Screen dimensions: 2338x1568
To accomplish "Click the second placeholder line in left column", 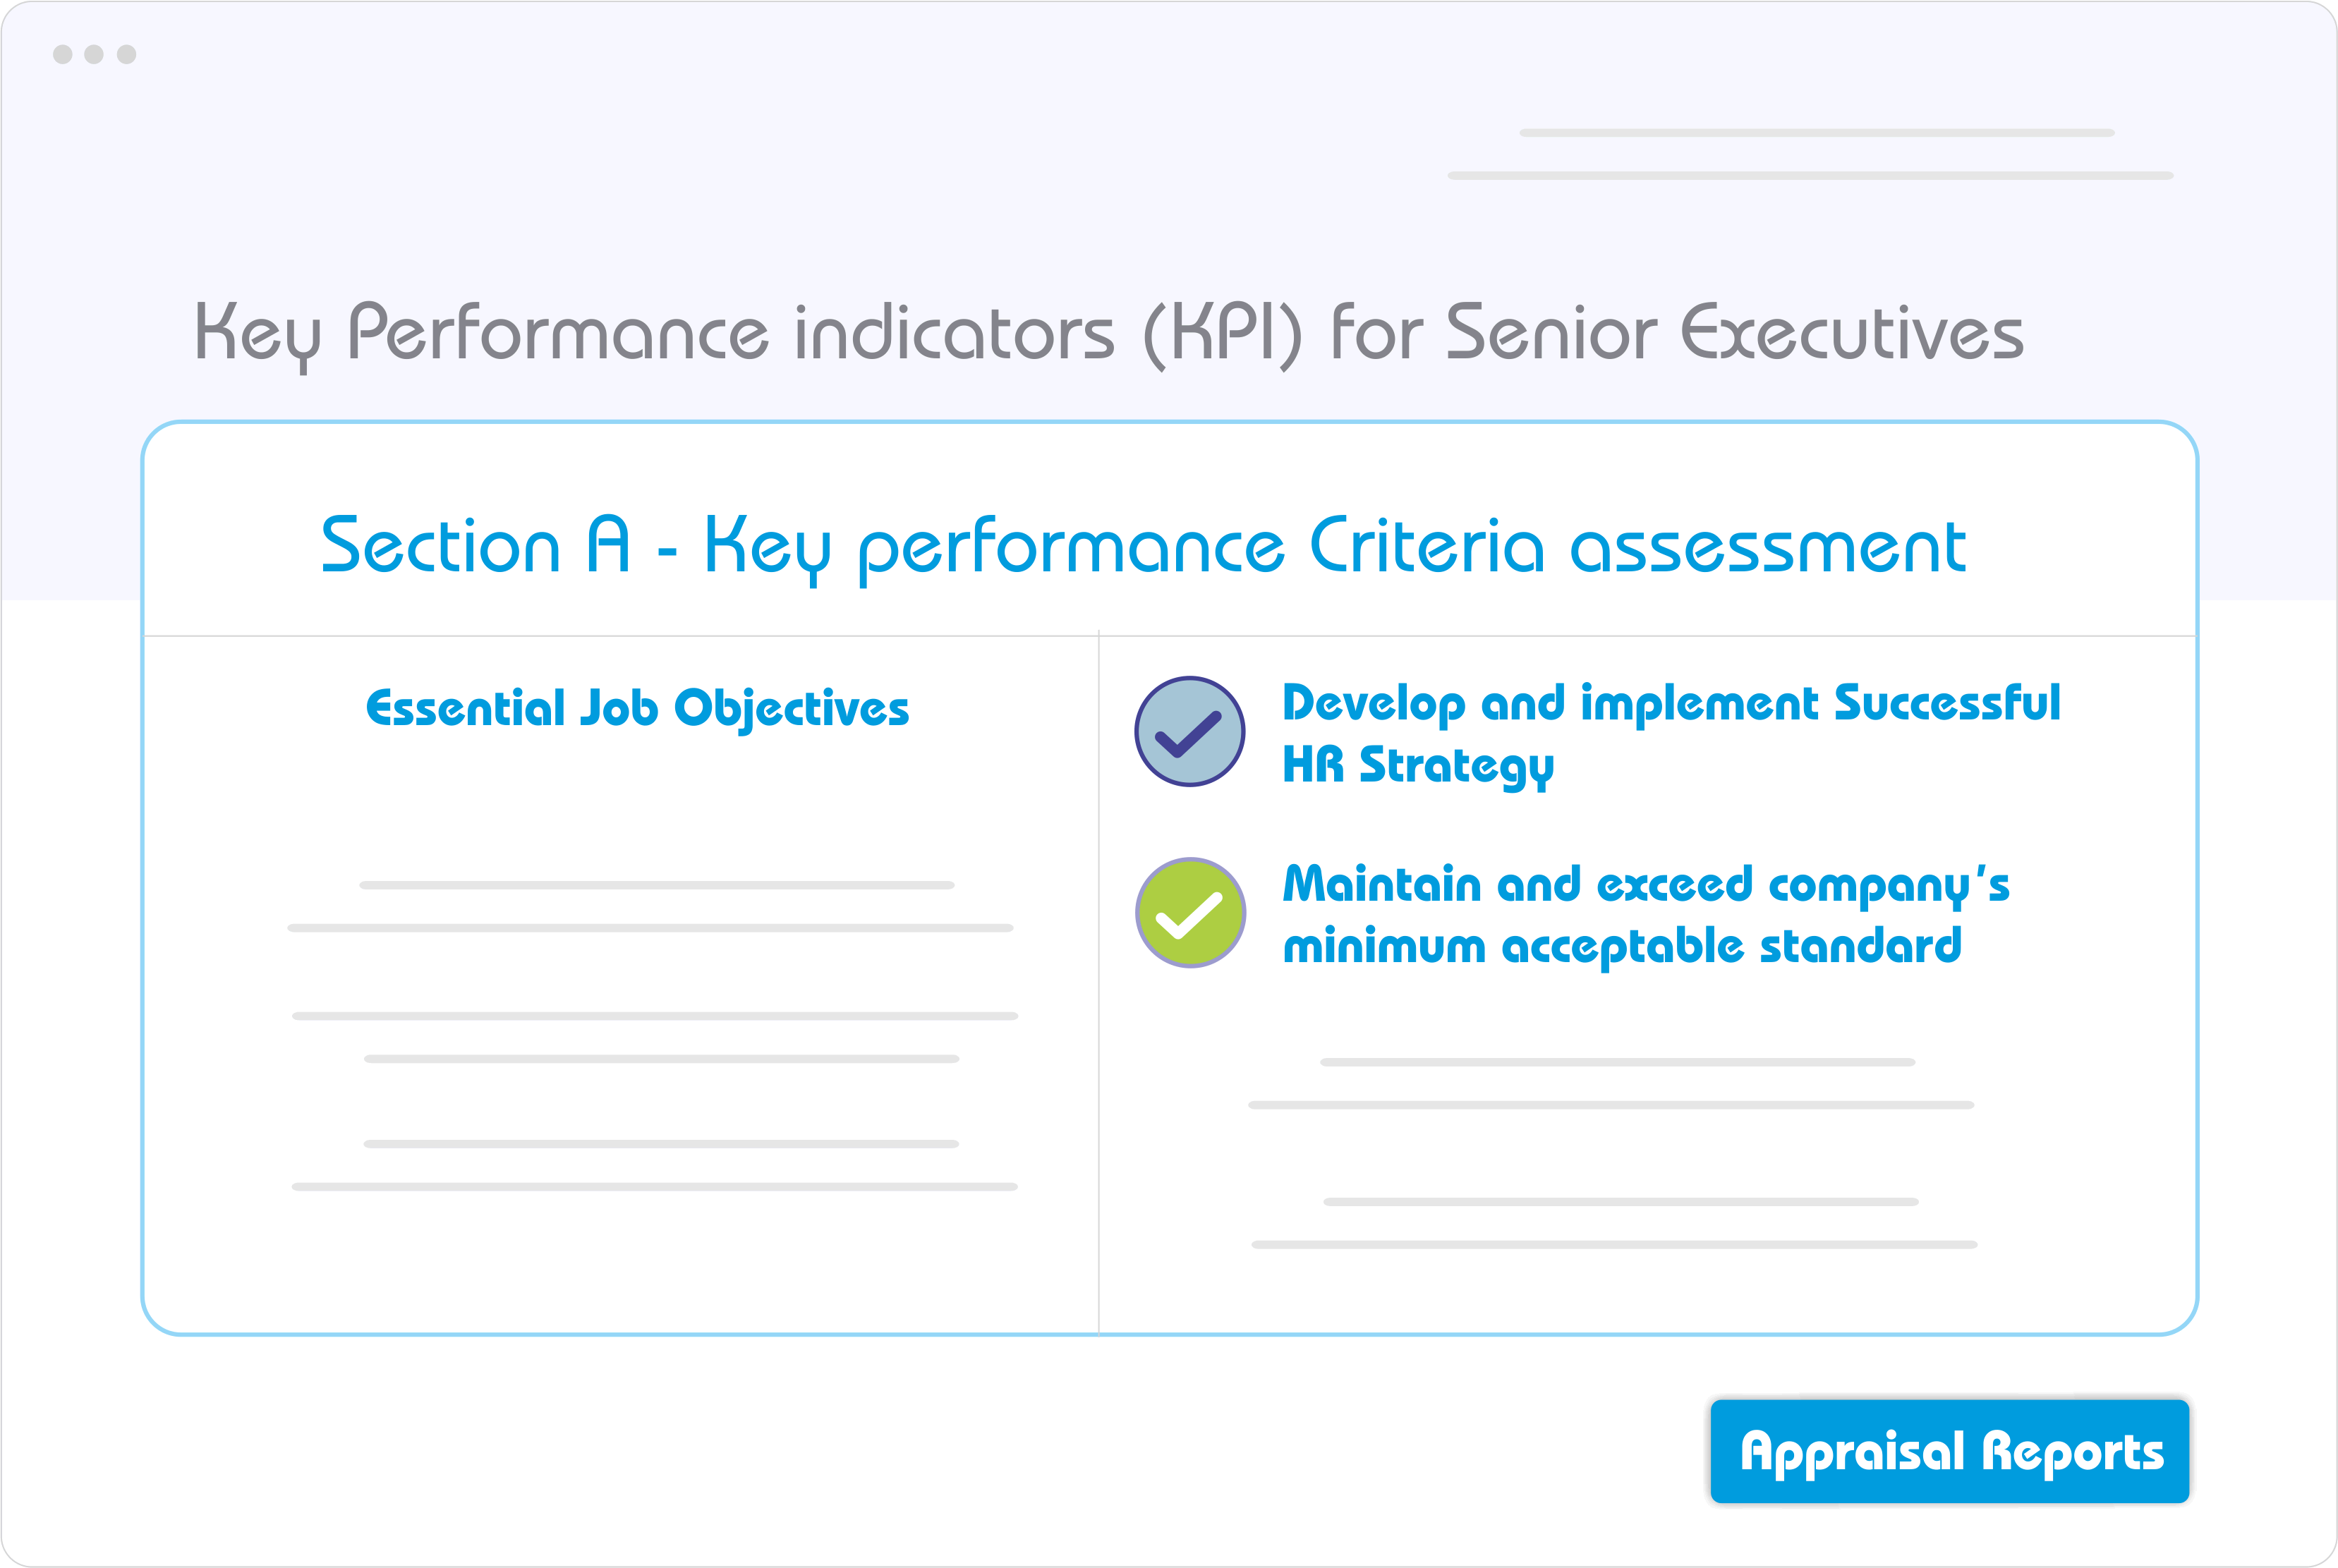I will pyautogui.click(x=650, y=928).
